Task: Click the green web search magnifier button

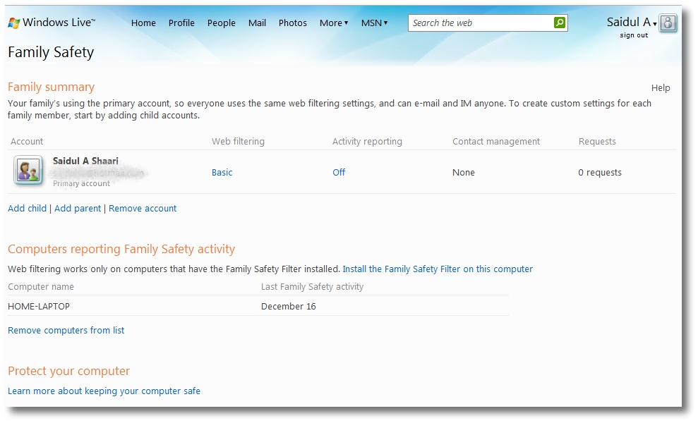Action: [560, 23]
